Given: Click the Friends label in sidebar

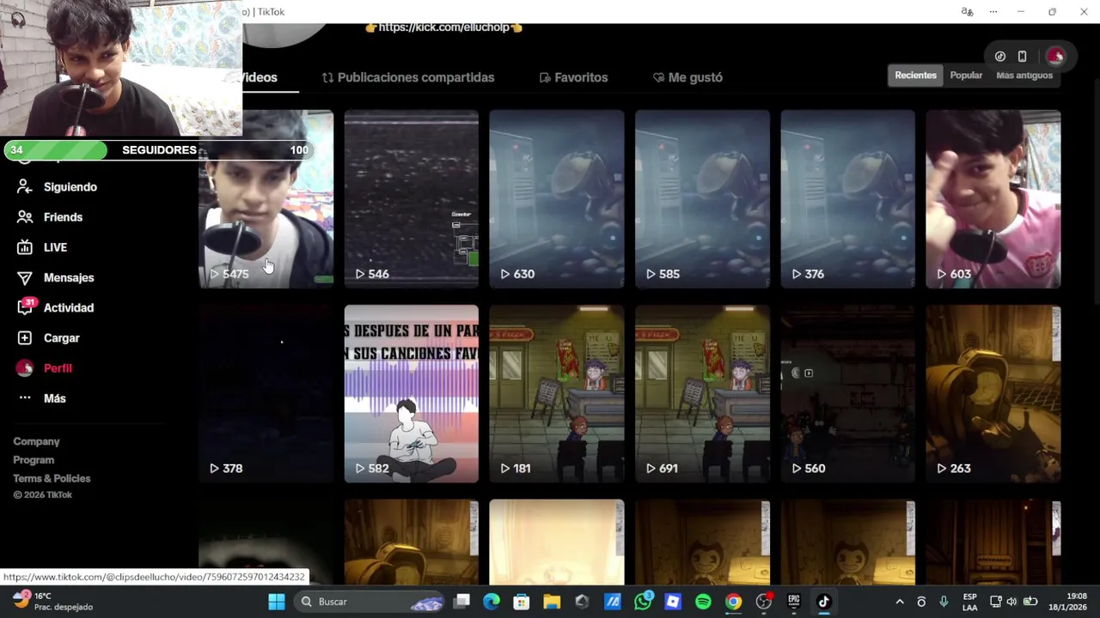Looking at the screenshot, I should [63, 217].
